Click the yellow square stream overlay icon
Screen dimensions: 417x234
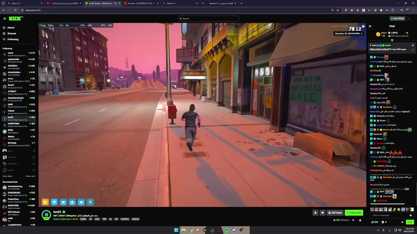[x=45, y=202]
